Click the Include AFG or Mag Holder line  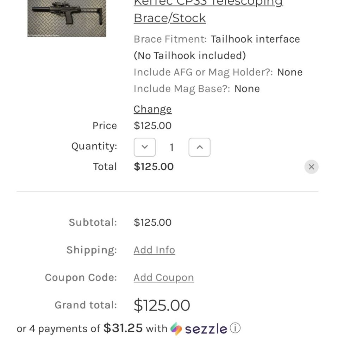pos(218,72)
